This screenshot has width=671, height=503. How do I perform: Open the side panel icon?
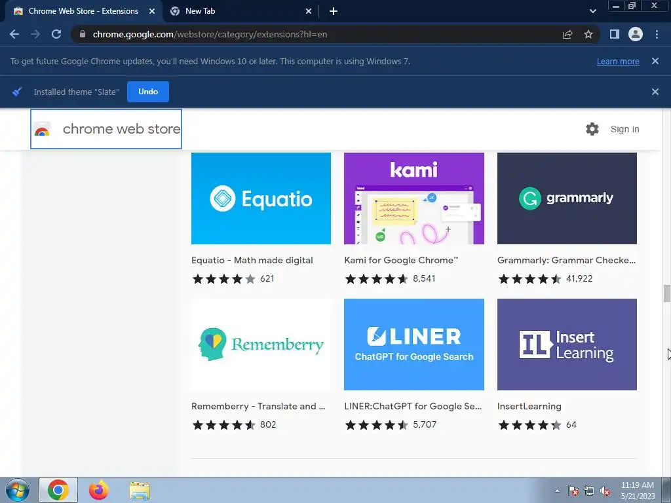pyautogui.click(x=615, y=34)
